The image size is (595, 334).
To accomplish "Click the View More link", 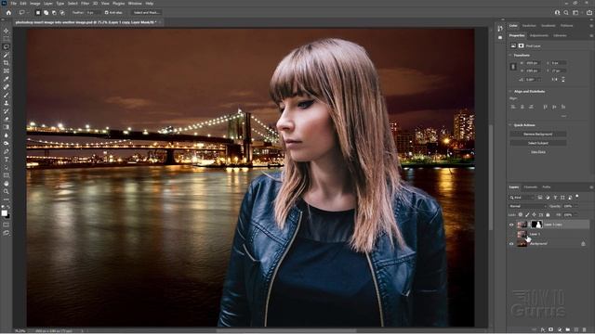I will pos(538,152).
